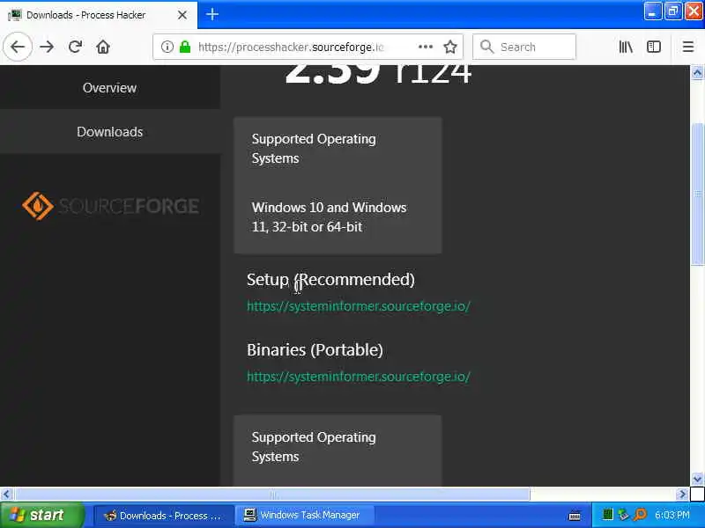Screen dimensions: 705x528
Task: Bookmark this page with the star
Action: point(450,47)
